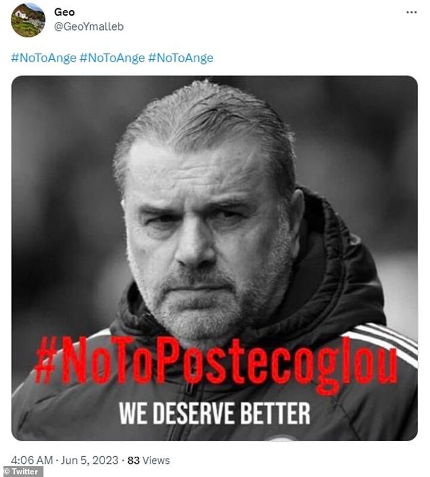Click the first #NoToAnge hashtag

[x=44, y=58]
